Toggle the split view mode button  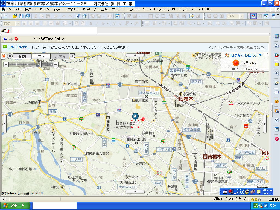coord(266,16)
